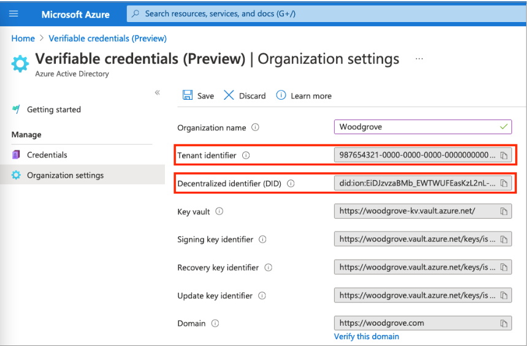Open Getting started page

click(53, 110)
